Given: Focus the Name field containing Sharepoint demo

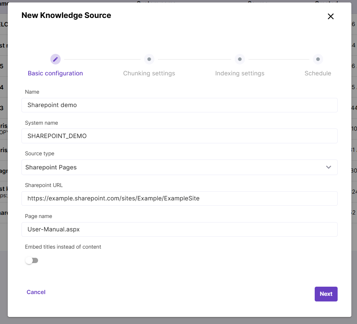Looking at the screenshot, I should click(179, 105).
